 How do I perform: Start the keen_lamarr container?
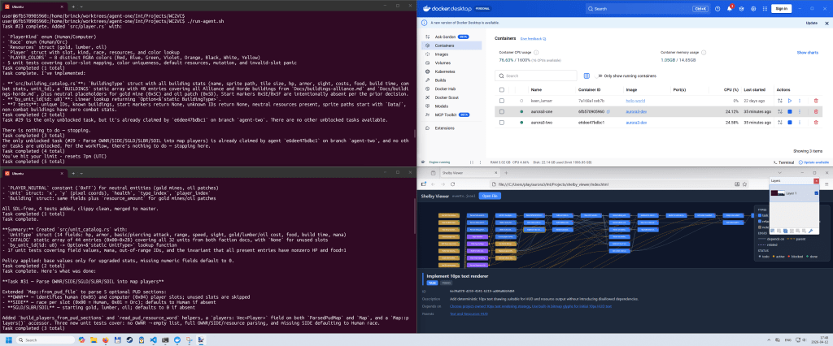pyautogui.click(x=789, y=100)
